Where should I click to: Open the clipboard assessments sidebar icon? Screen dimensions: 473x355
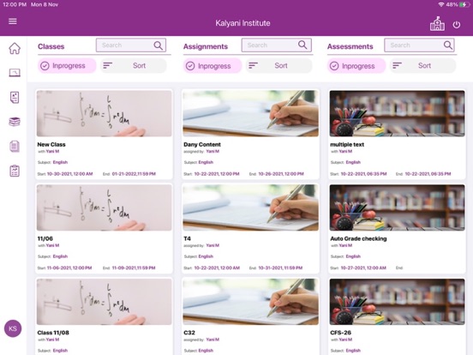[15, 171]
